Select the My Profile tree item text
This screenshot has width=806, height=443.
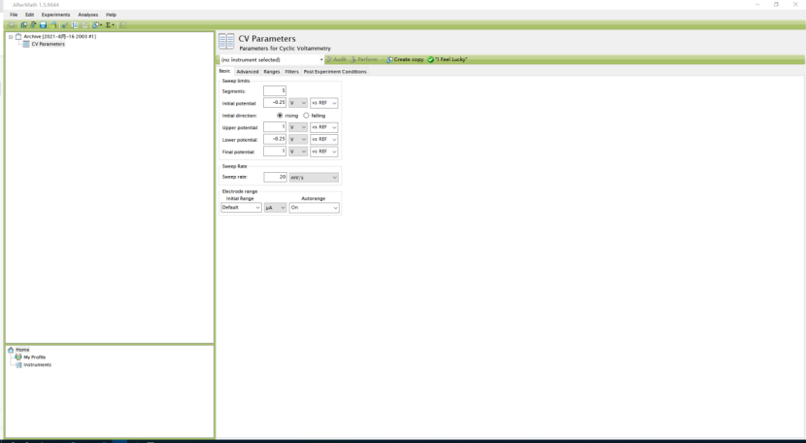coord(34,358)
